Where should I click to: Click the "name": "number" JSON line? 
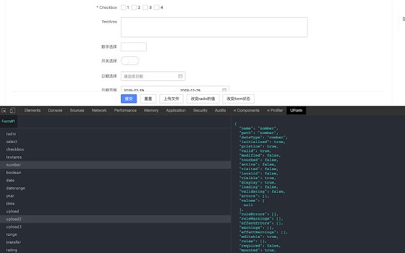pos(259,128)
